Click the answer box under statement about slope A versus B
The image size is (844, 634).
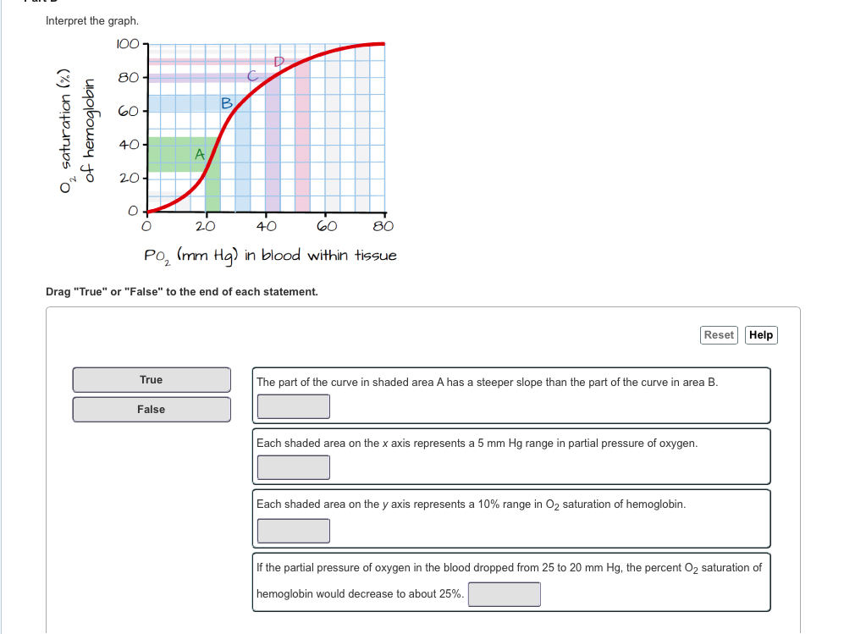(x=293, y=405)
